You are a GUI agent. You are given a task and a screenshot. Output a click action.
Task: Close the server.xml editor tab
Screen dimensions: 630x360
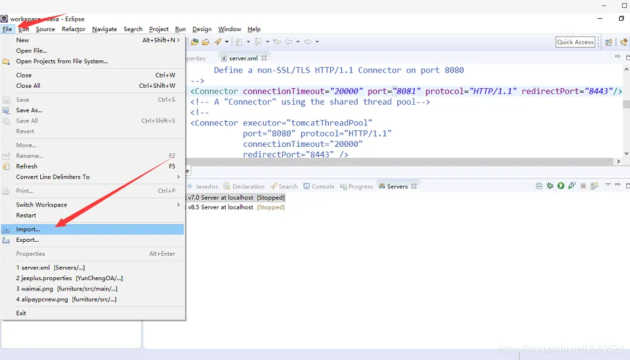click(264, 58)
